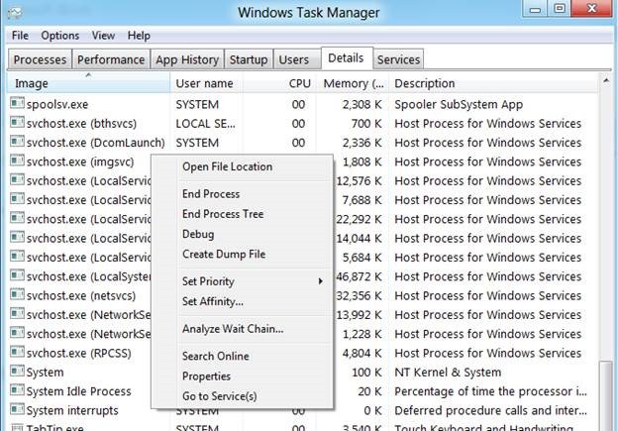Click the vertical scrollbar thumb
618x431 pixels.
606,395
